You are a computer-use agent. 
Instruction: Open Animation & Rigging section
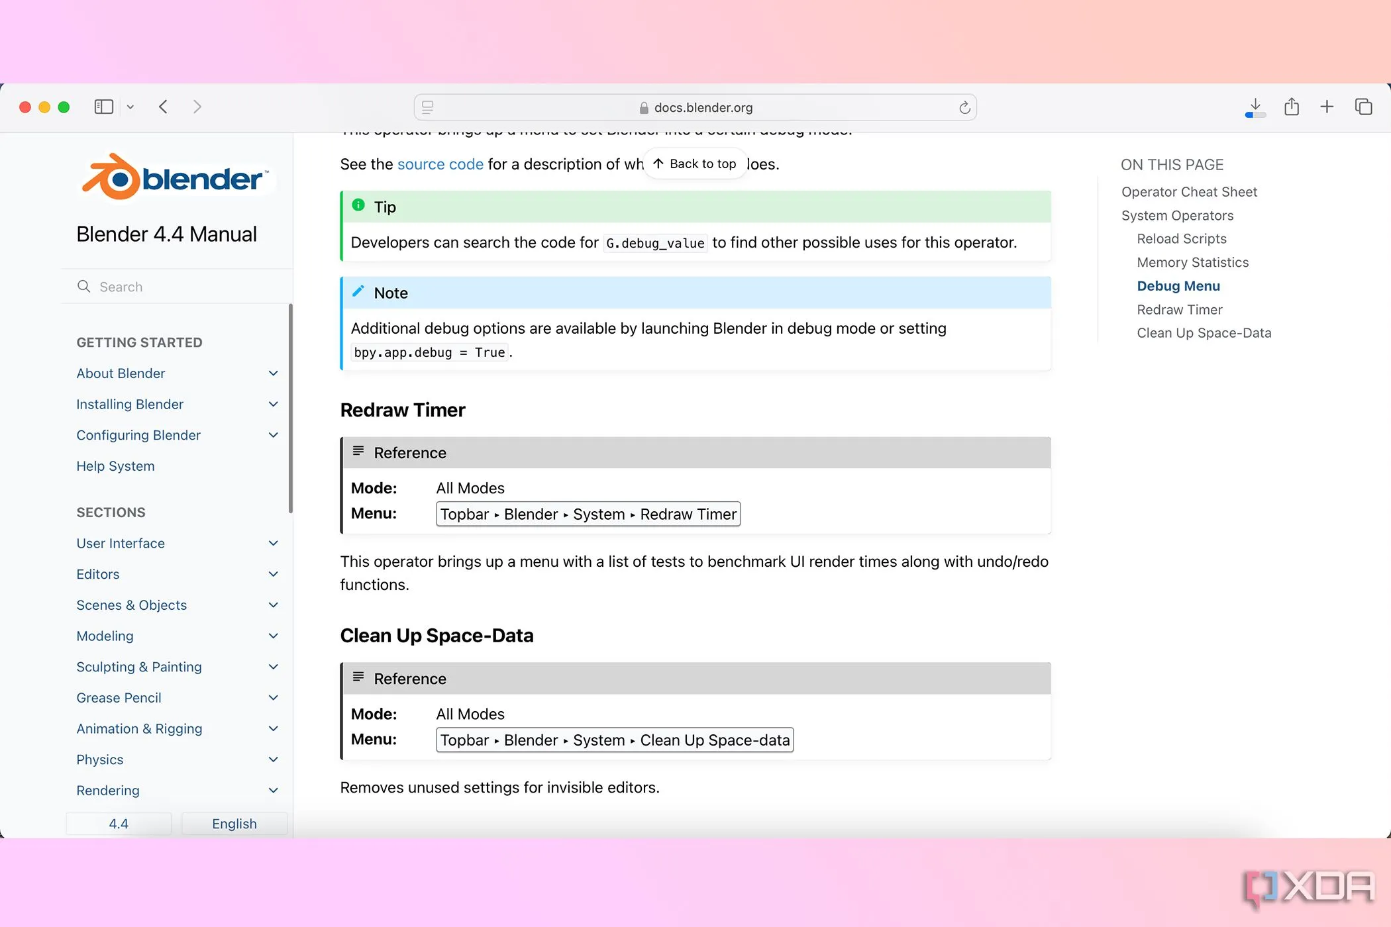click(x=139, y=729)
